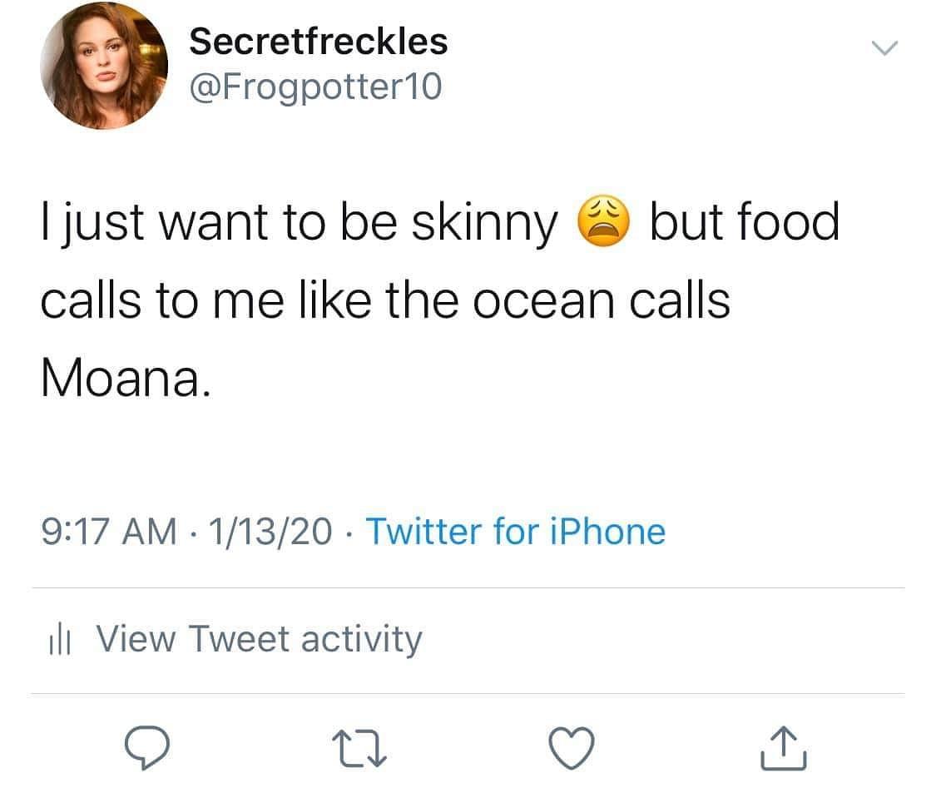Expand the tweet options chevron

(x=884, y=49)
